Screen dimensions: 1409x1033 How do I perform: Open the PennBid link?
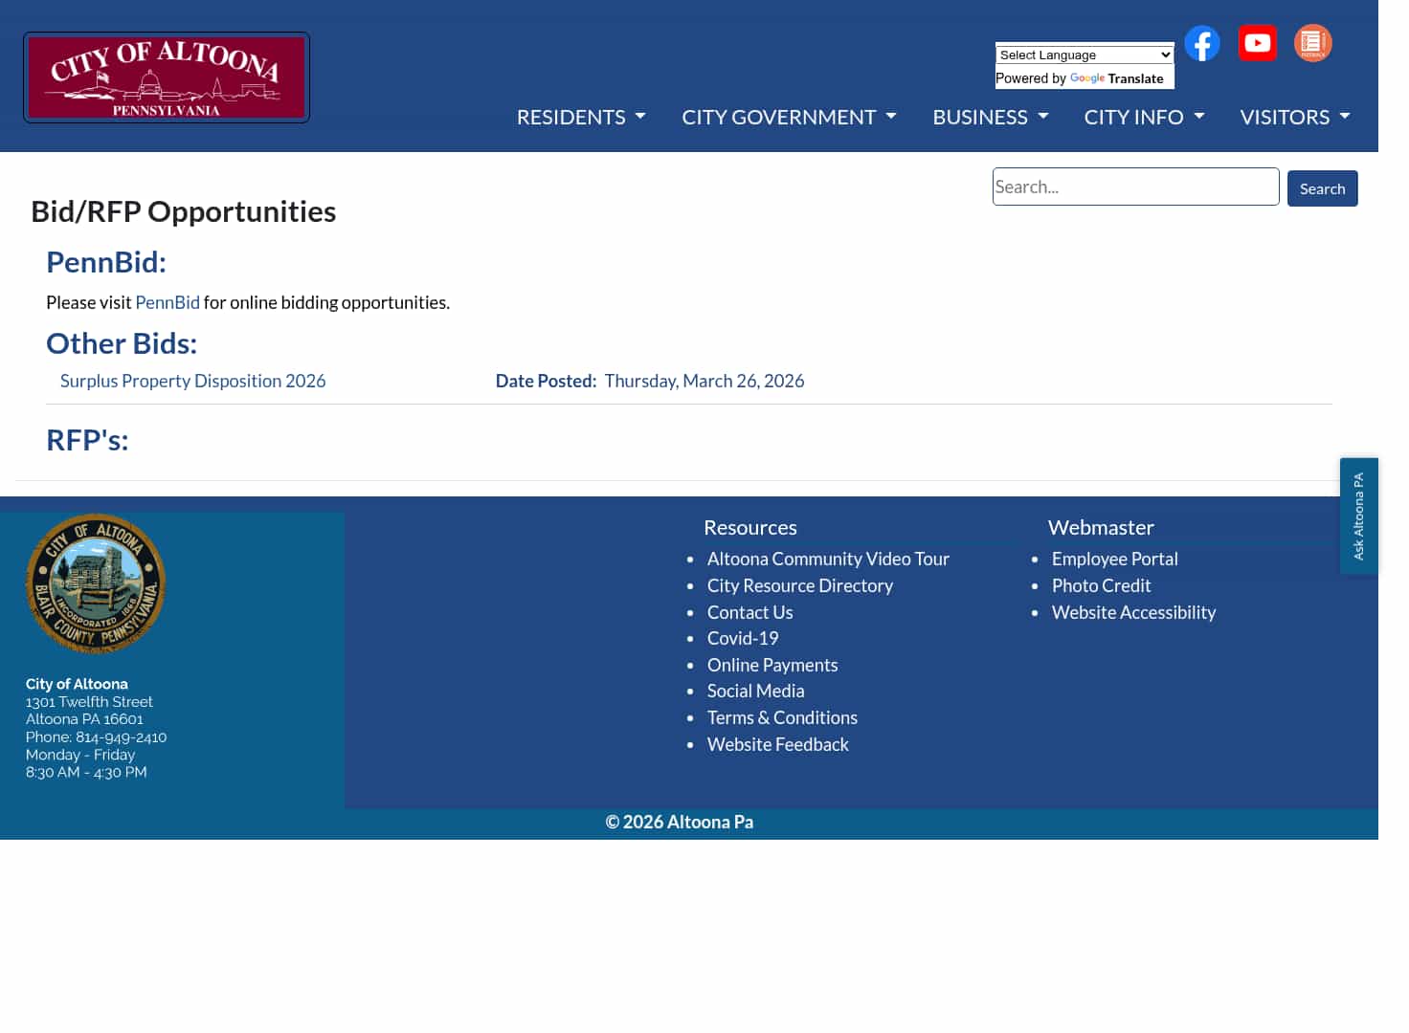click(168, 302)
